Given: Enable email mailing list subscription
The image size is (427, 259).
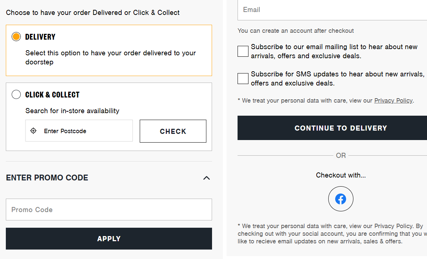Looking at the screenshot, I should click(x=243, y=51).
